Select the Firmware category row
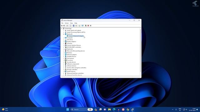 click(x=69, y=44)
